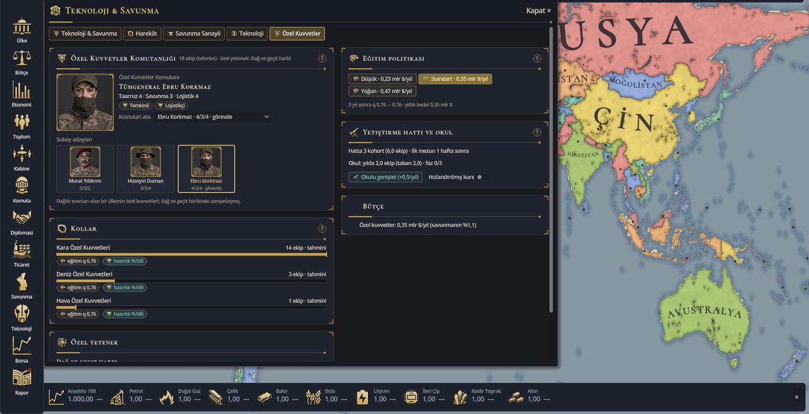Dismiss the bottom commodity ticker bar
This screenshot has height=414, width=809.
tap(796, 397)
